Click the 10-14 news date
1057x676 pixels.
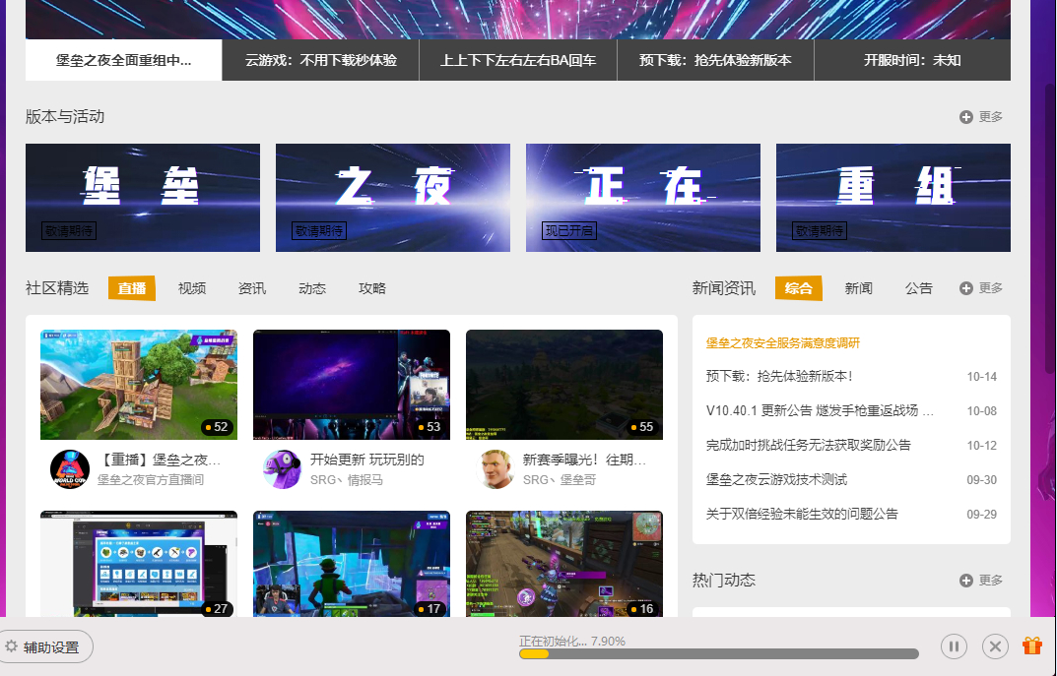pyautogui.click(x=981, y=377)
